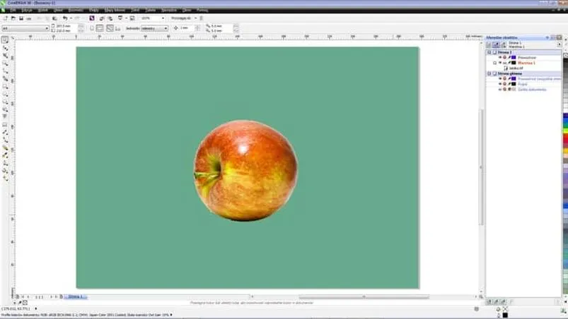Select the Zoom tool in the toolbox
Screen dimensions: 568x319
(5, 64)
